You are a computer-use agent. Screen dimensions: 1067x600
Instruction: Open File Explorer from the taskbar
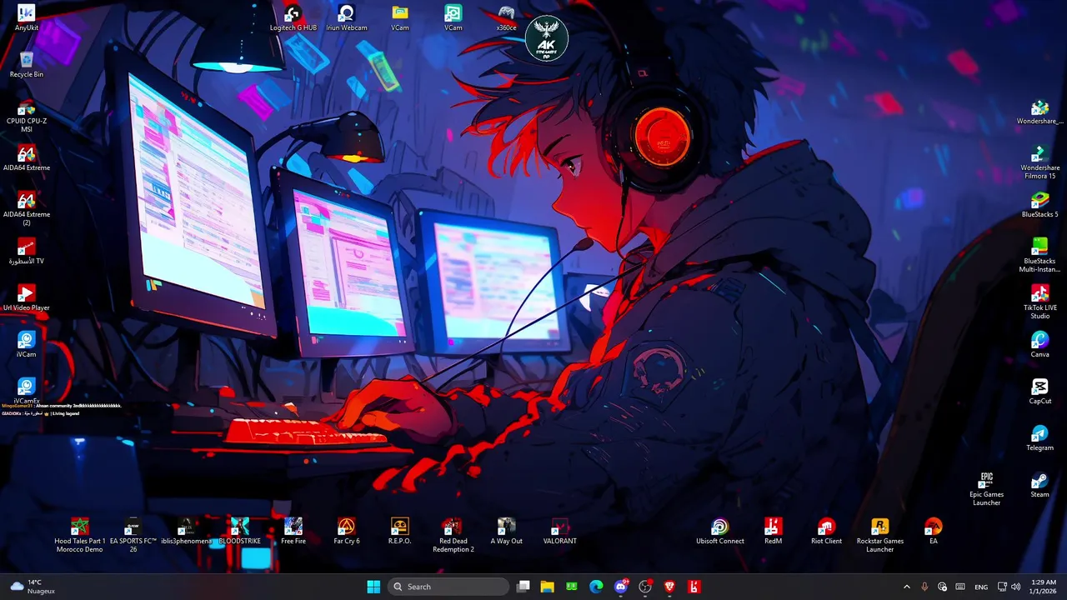tap(547, 587)
